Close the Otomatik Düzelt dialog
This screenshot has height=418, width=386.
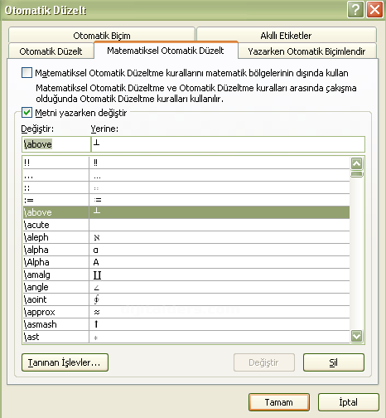pos(375,10)
